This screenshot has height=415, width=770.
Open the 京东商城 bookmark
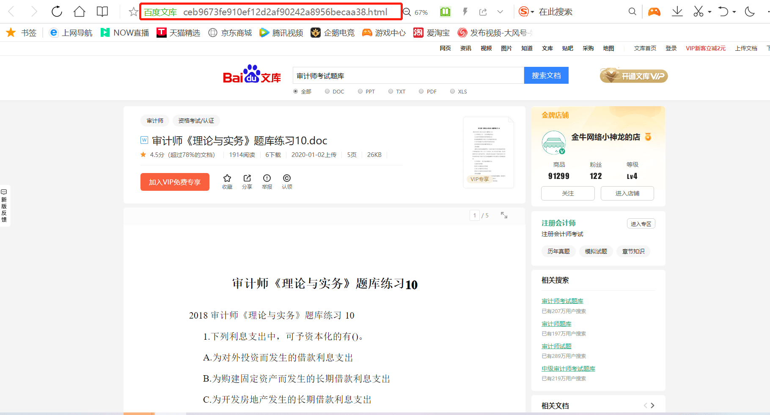230,33
